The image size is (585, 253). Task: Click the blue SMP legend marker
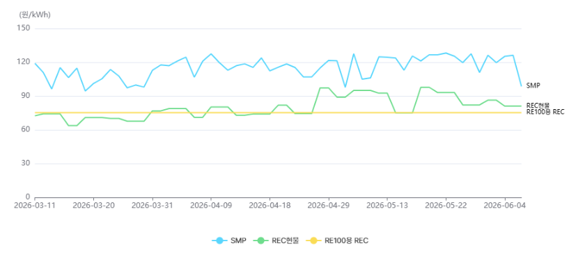point(220,240)
